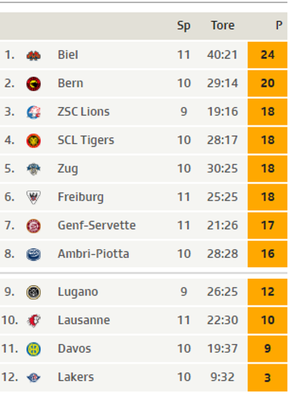The width and height of the screenshot is (294, 400).
Task: Select the ZSC Lions logo icon
Action: tap(34, 112)
